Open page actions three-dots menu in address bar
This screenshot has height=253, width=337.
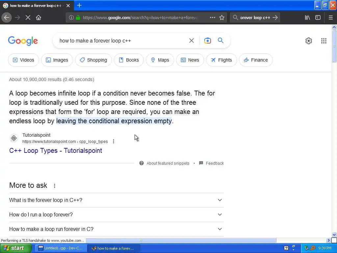tap(212, 17)
